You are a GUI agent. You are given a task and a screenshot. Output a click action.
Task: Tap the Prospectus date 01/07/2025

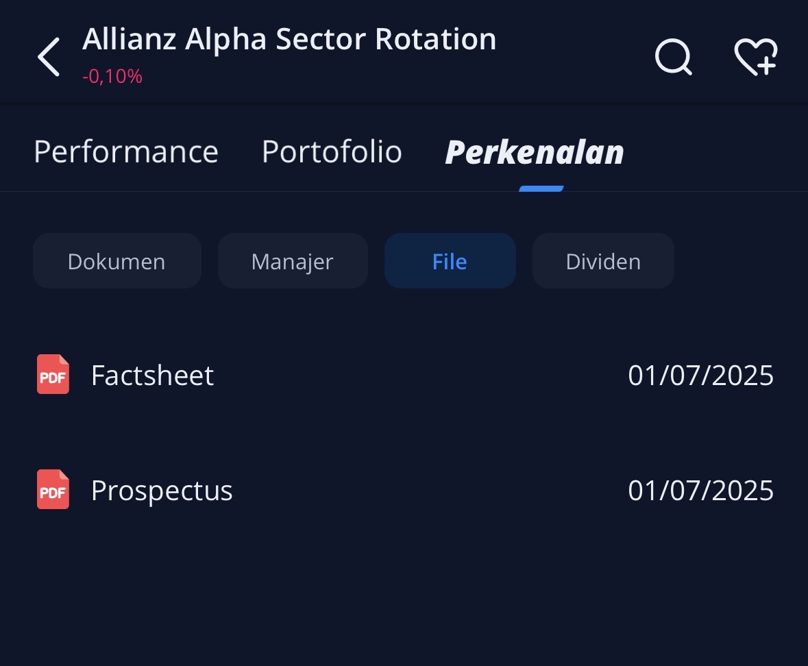pos(701,490)
